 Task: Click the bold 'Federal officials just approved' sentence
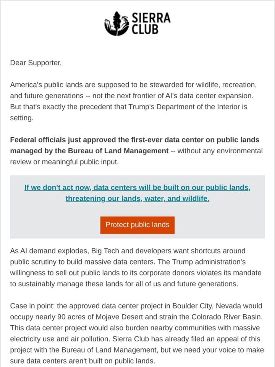135,145
